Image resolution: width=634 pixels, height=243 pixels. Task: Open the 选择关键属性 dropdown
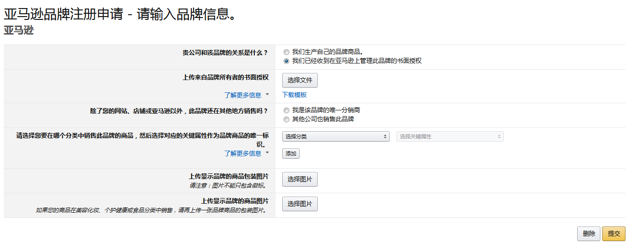click(450, 136)
